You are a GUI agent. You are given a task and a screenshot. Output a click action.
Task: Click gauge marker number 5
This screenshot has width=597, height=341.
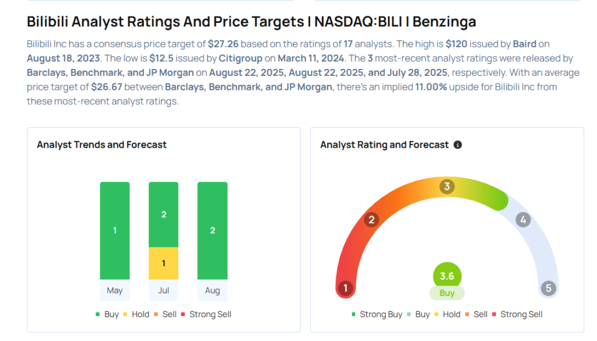coord(547,288)
